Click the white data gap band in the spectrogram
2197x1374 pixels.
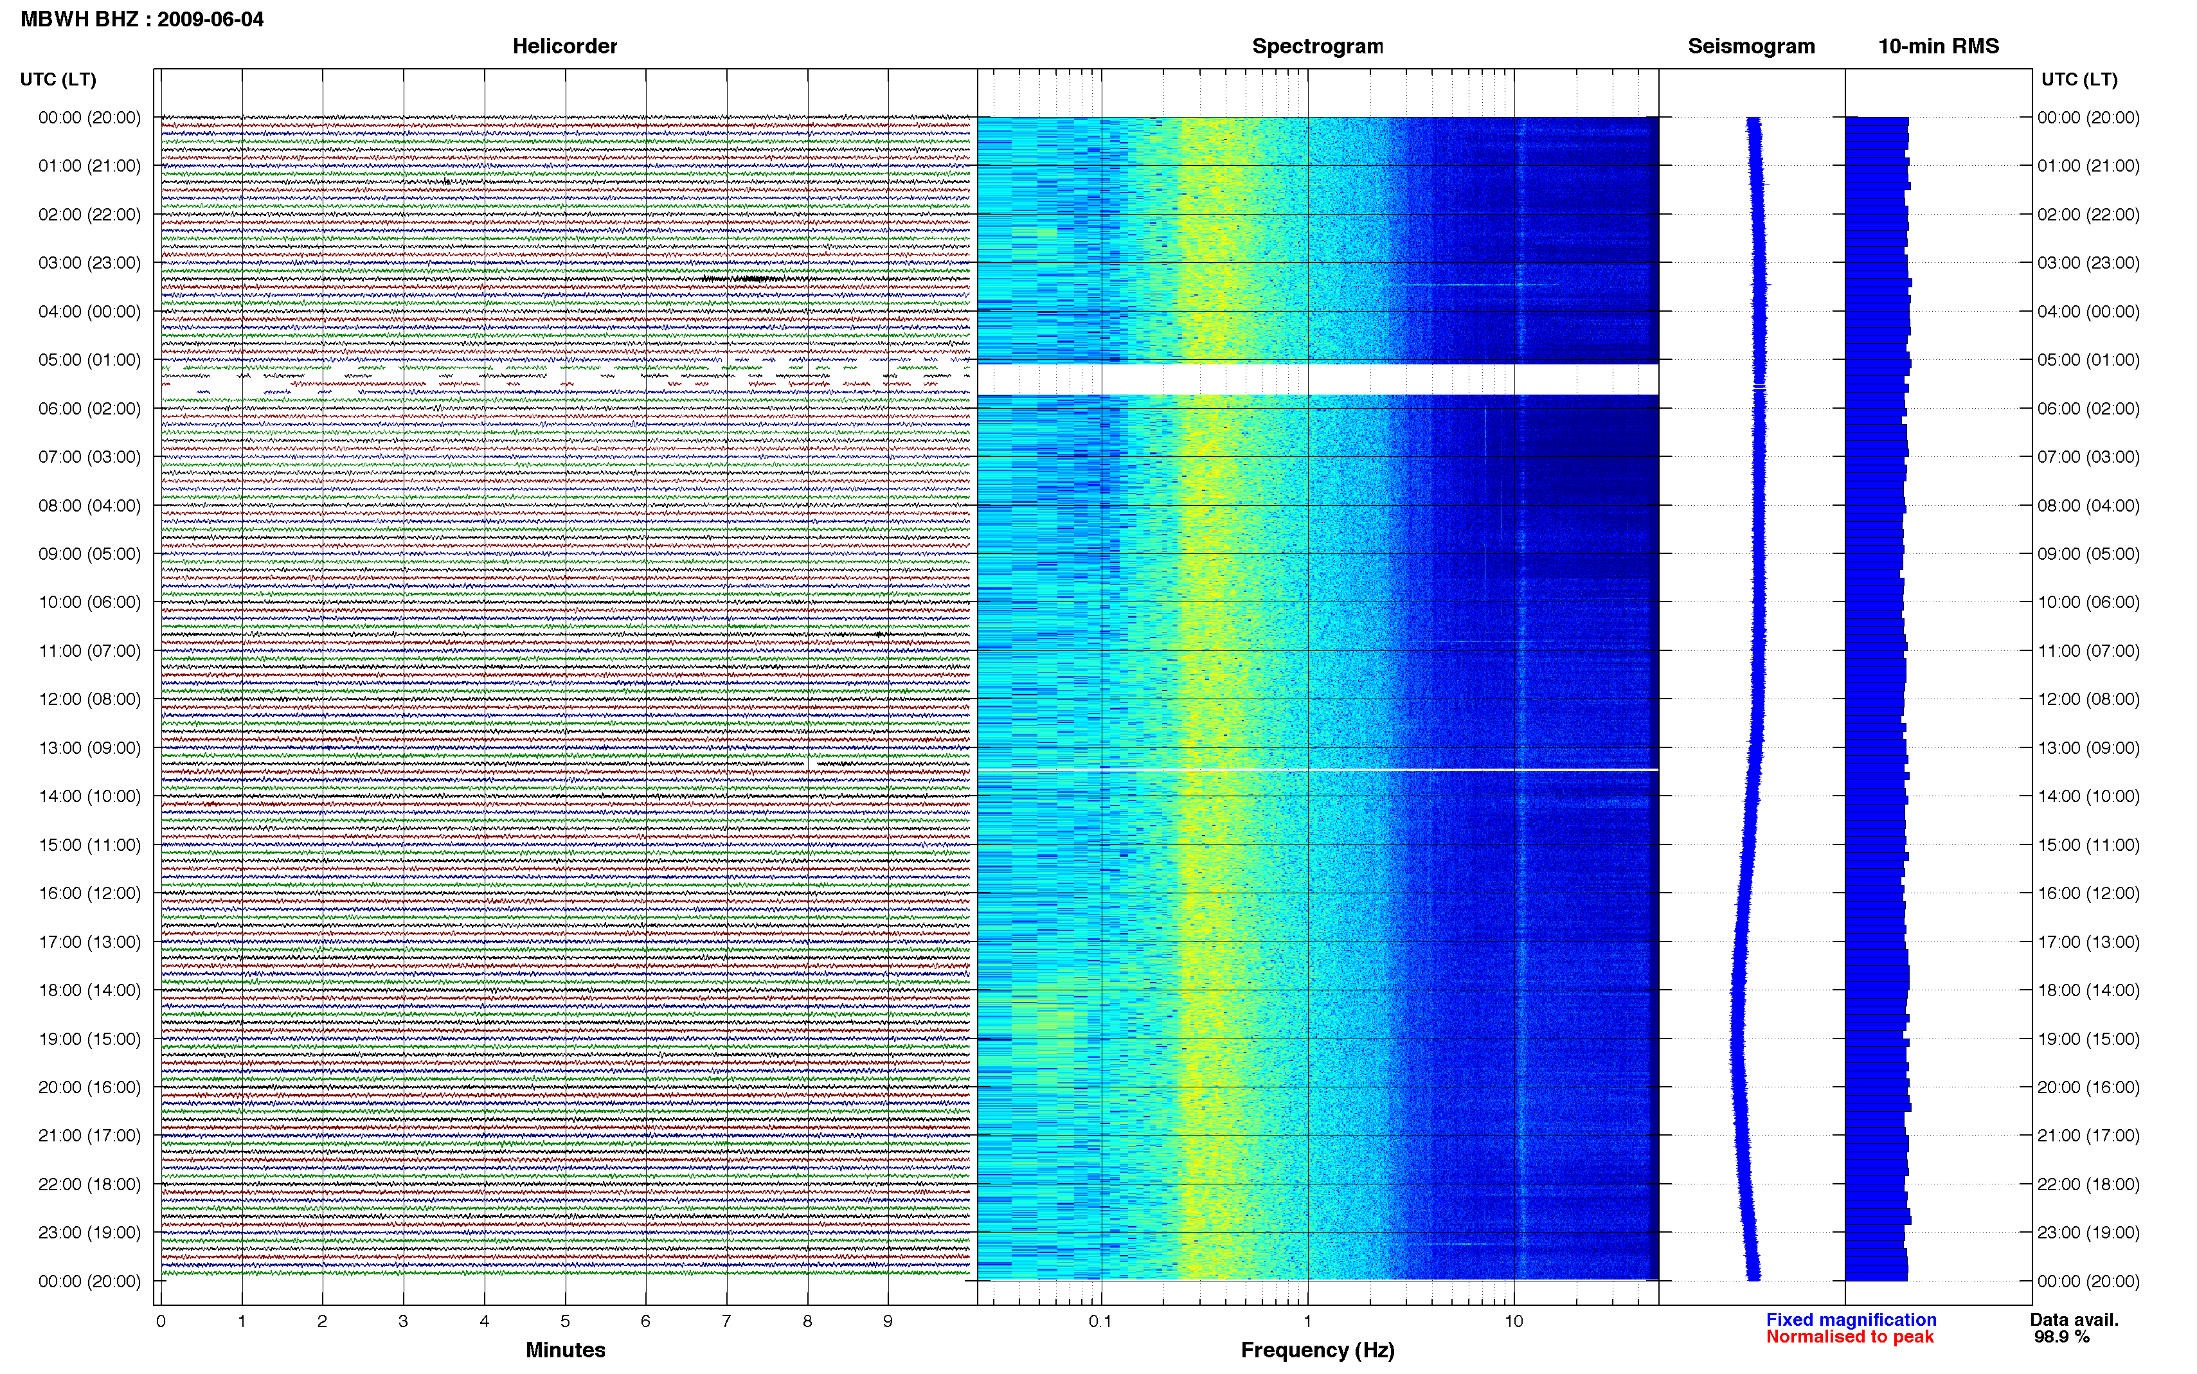coord(1318,380)
